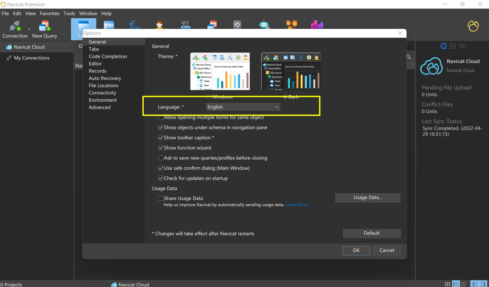Confirm Options with OK button

click(356, 251)
